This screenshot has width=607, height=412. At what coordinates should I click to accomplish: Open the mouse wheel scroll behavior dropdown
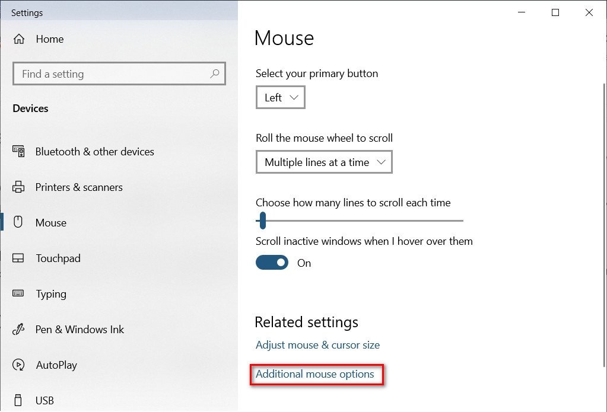click(324, 162)
